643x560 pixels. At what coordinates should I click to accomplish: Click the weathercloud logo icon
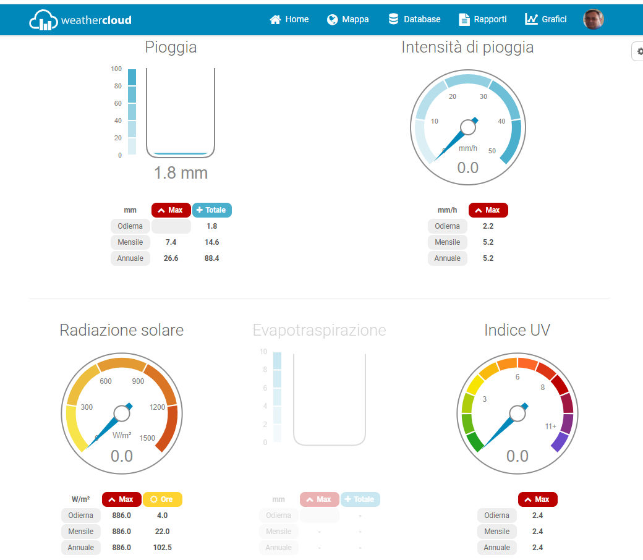[x=43, y=20]
